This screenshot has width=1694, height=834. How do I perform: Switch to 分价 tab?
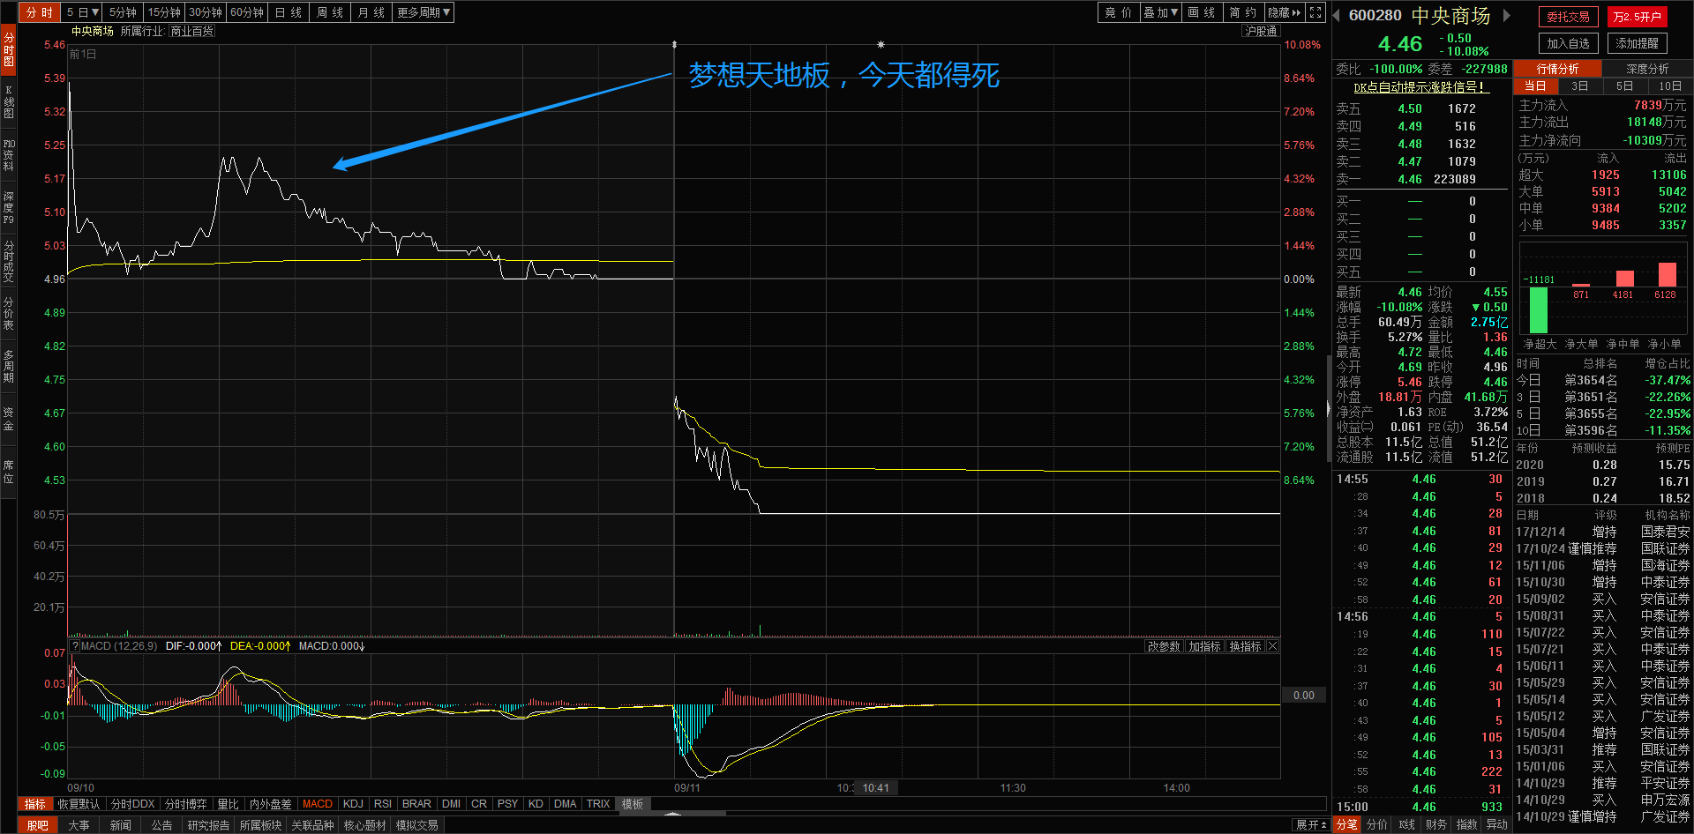pos(1377,824)
